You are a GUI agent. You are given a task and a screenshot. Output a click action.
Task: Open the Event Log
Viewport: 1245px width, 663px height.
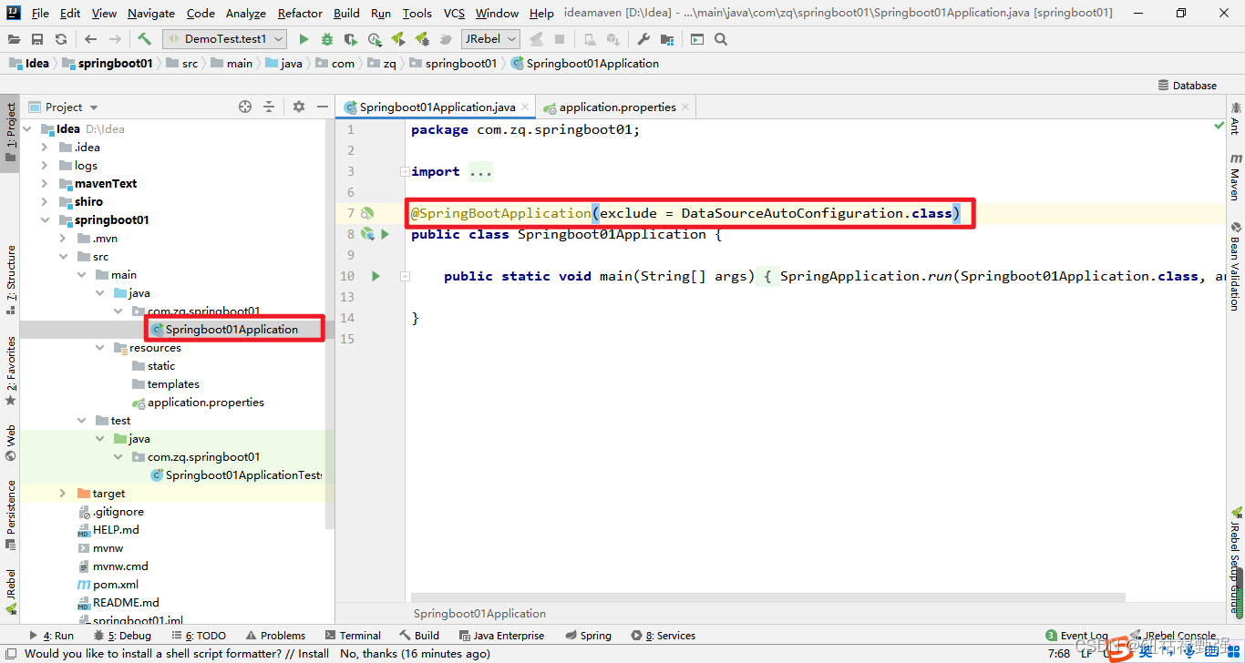point(1076,636)
